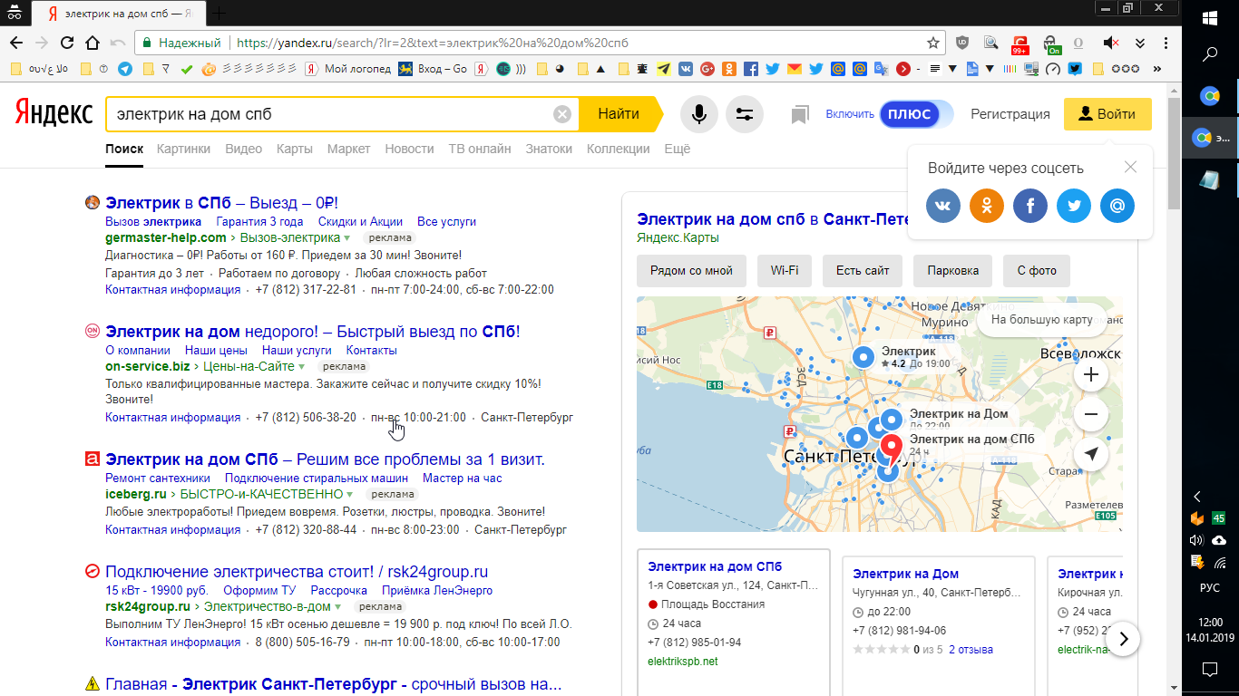This screenshot has width=1239, height=696.
Task: Reload the Yandex search page
Action: (x=66, y=43)
